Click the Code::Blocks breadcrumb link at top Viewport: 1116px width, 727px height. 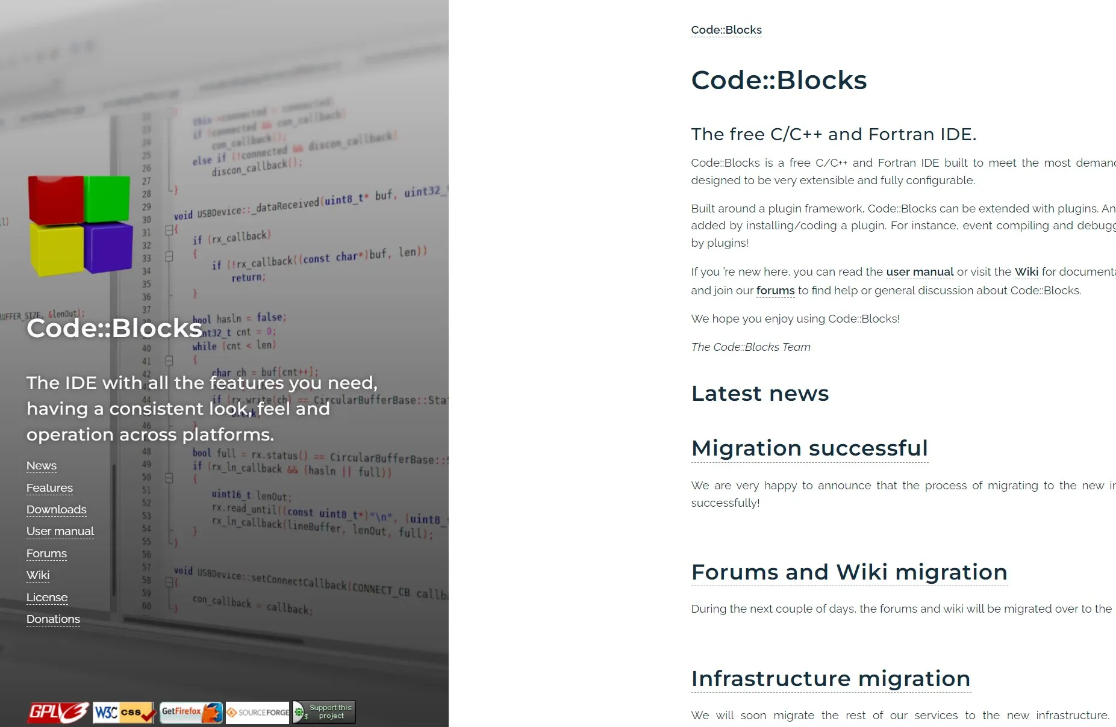pos(726,30)
